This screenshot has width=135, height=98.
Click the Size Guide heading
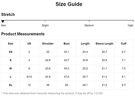pyautogui.click(x=69, y=4)
